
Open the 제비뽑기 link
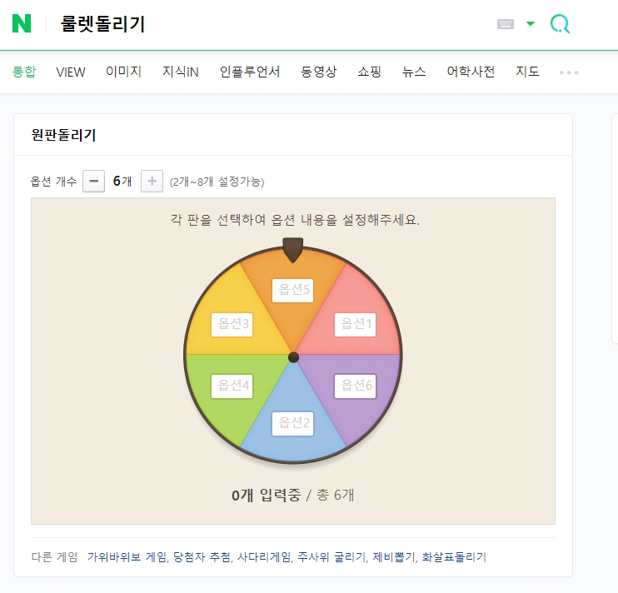click(x=394, y=557)
